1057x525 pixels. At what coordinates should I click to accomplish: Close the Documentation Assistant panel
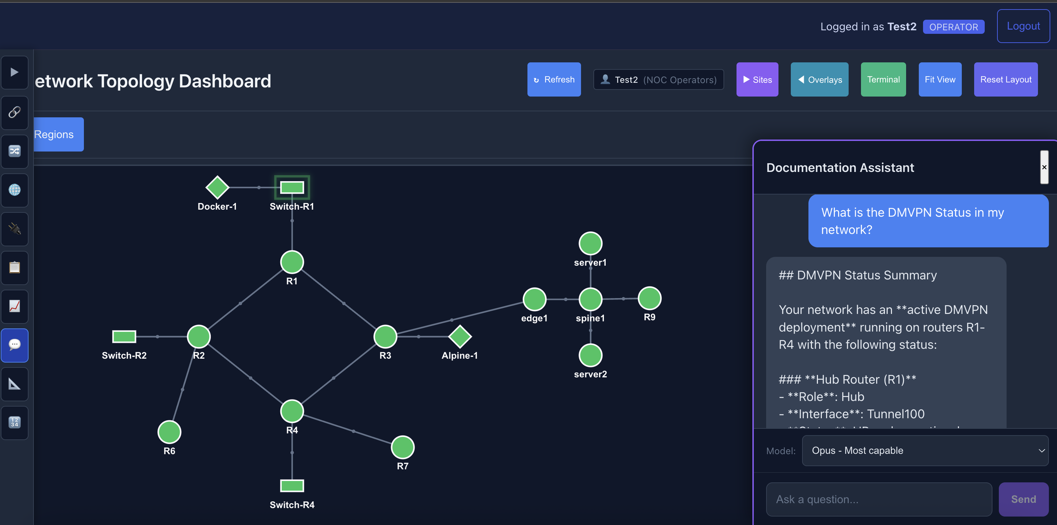pos(1044,167)
